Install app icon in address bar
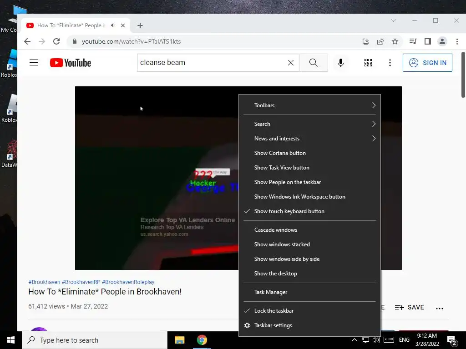This screenshot has height=349, width=466. pos(366,41)
